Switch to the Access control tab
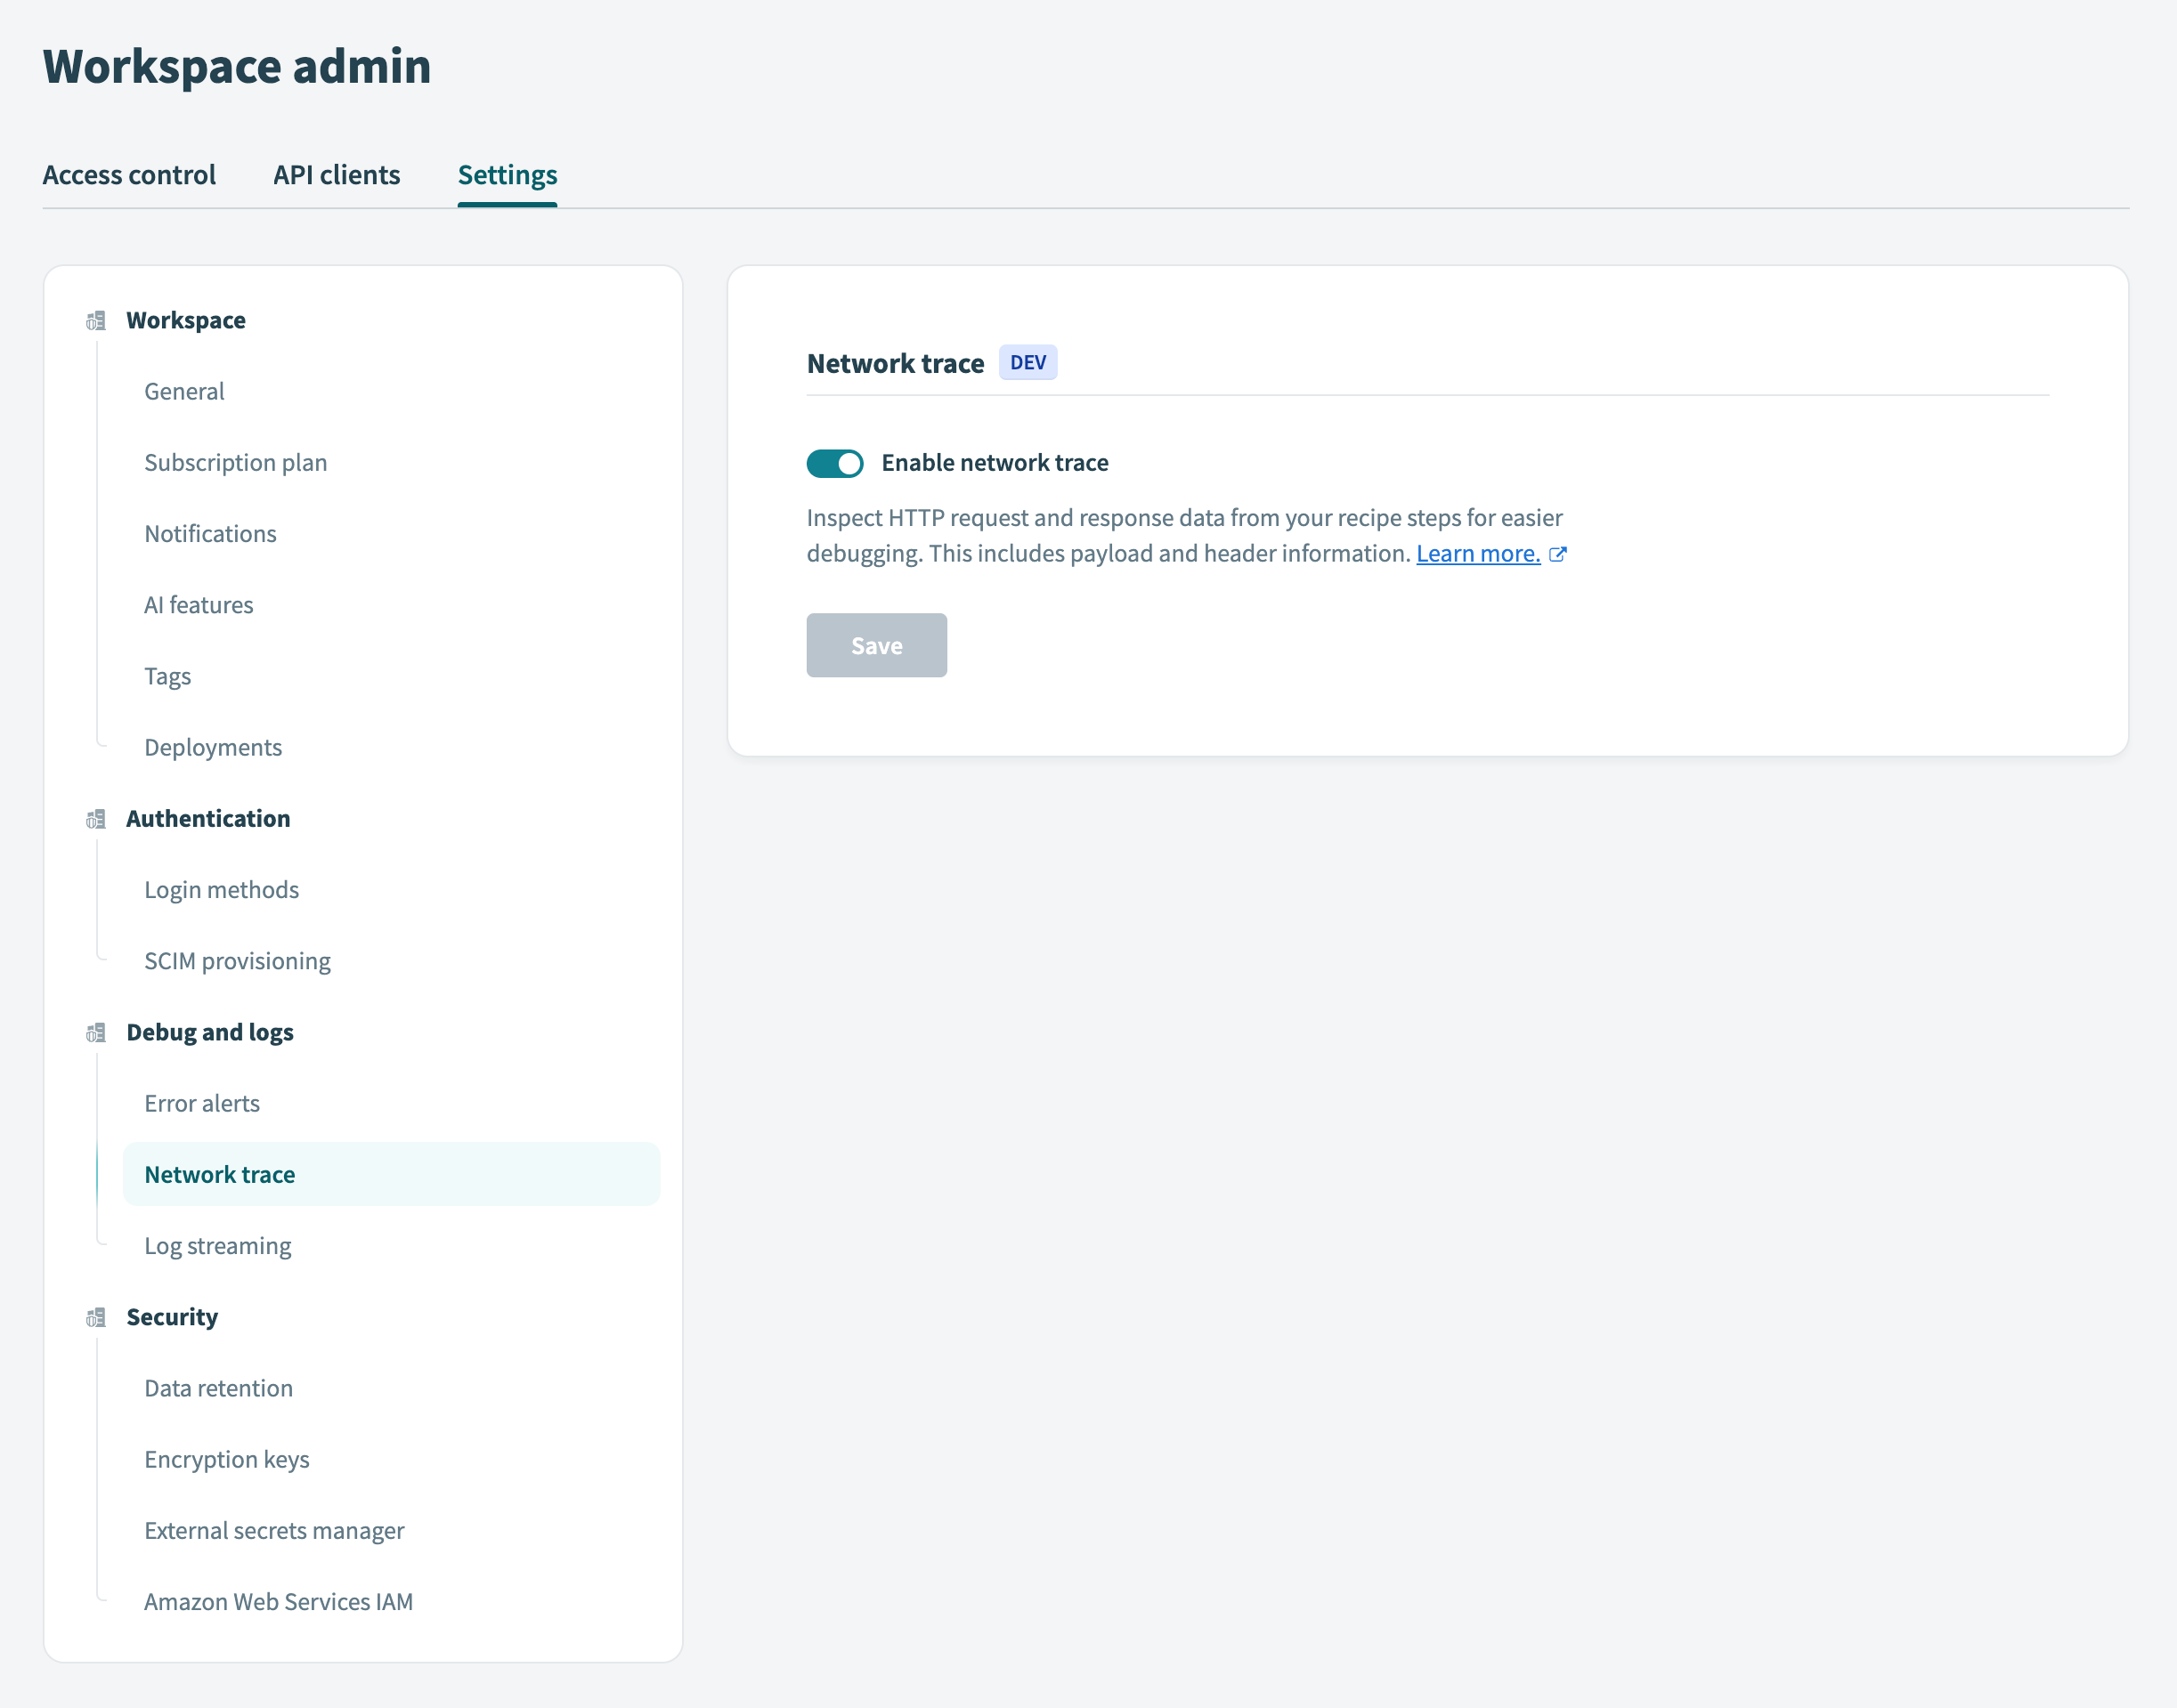 click(x=129, y=175)
